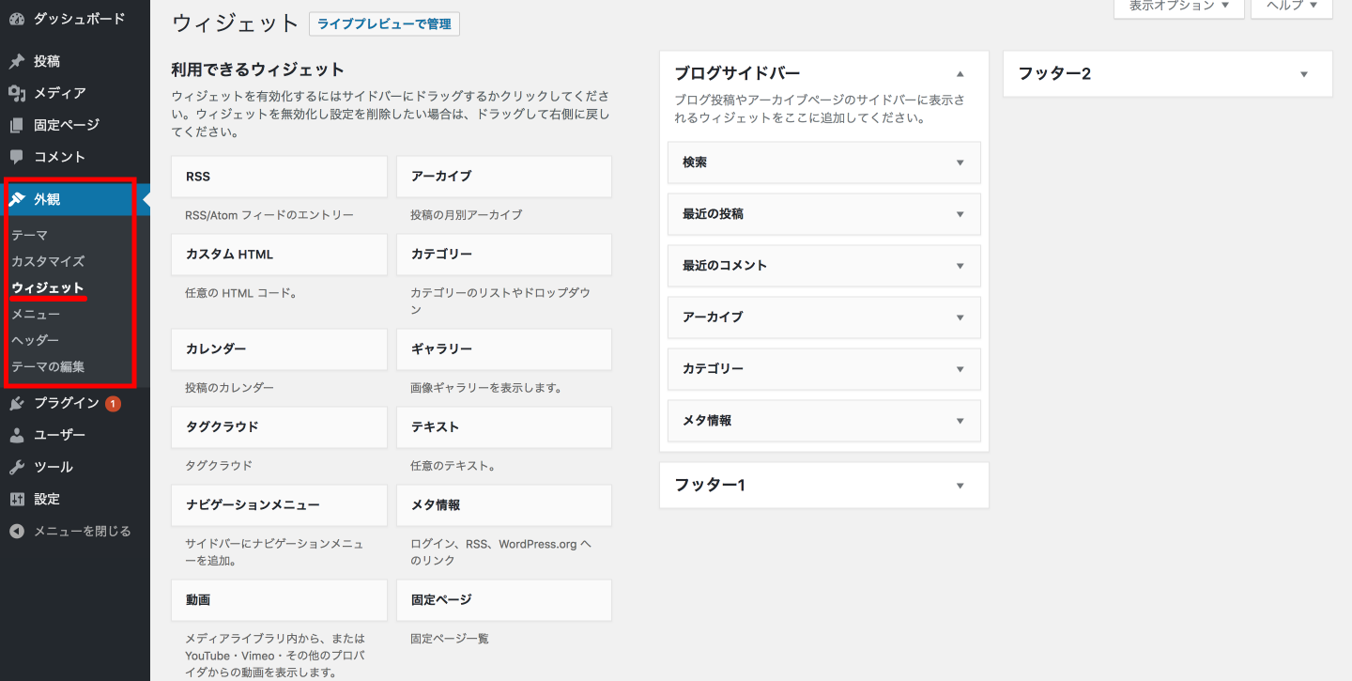Open Media via its camera-music icon
The height and width of the screenshot is (681, 1352).
point(17,93)
